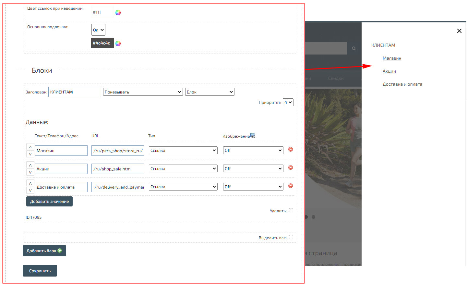Close the side menu with X
Image resolution: width=467 pixels, height=284 pixels.
point(459,31)
